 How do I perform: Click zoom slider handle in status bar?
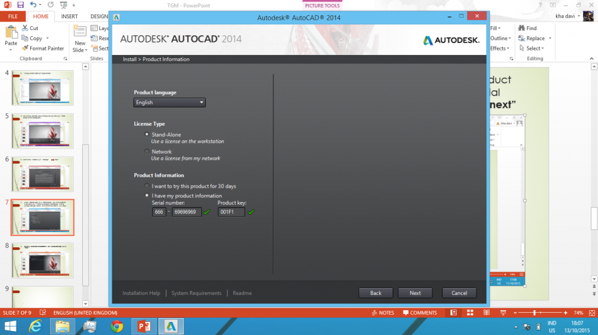(x=535, y=313)
